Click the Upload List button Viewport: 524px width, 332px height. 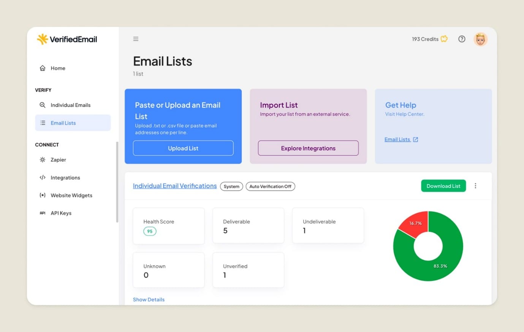point(183,148)
